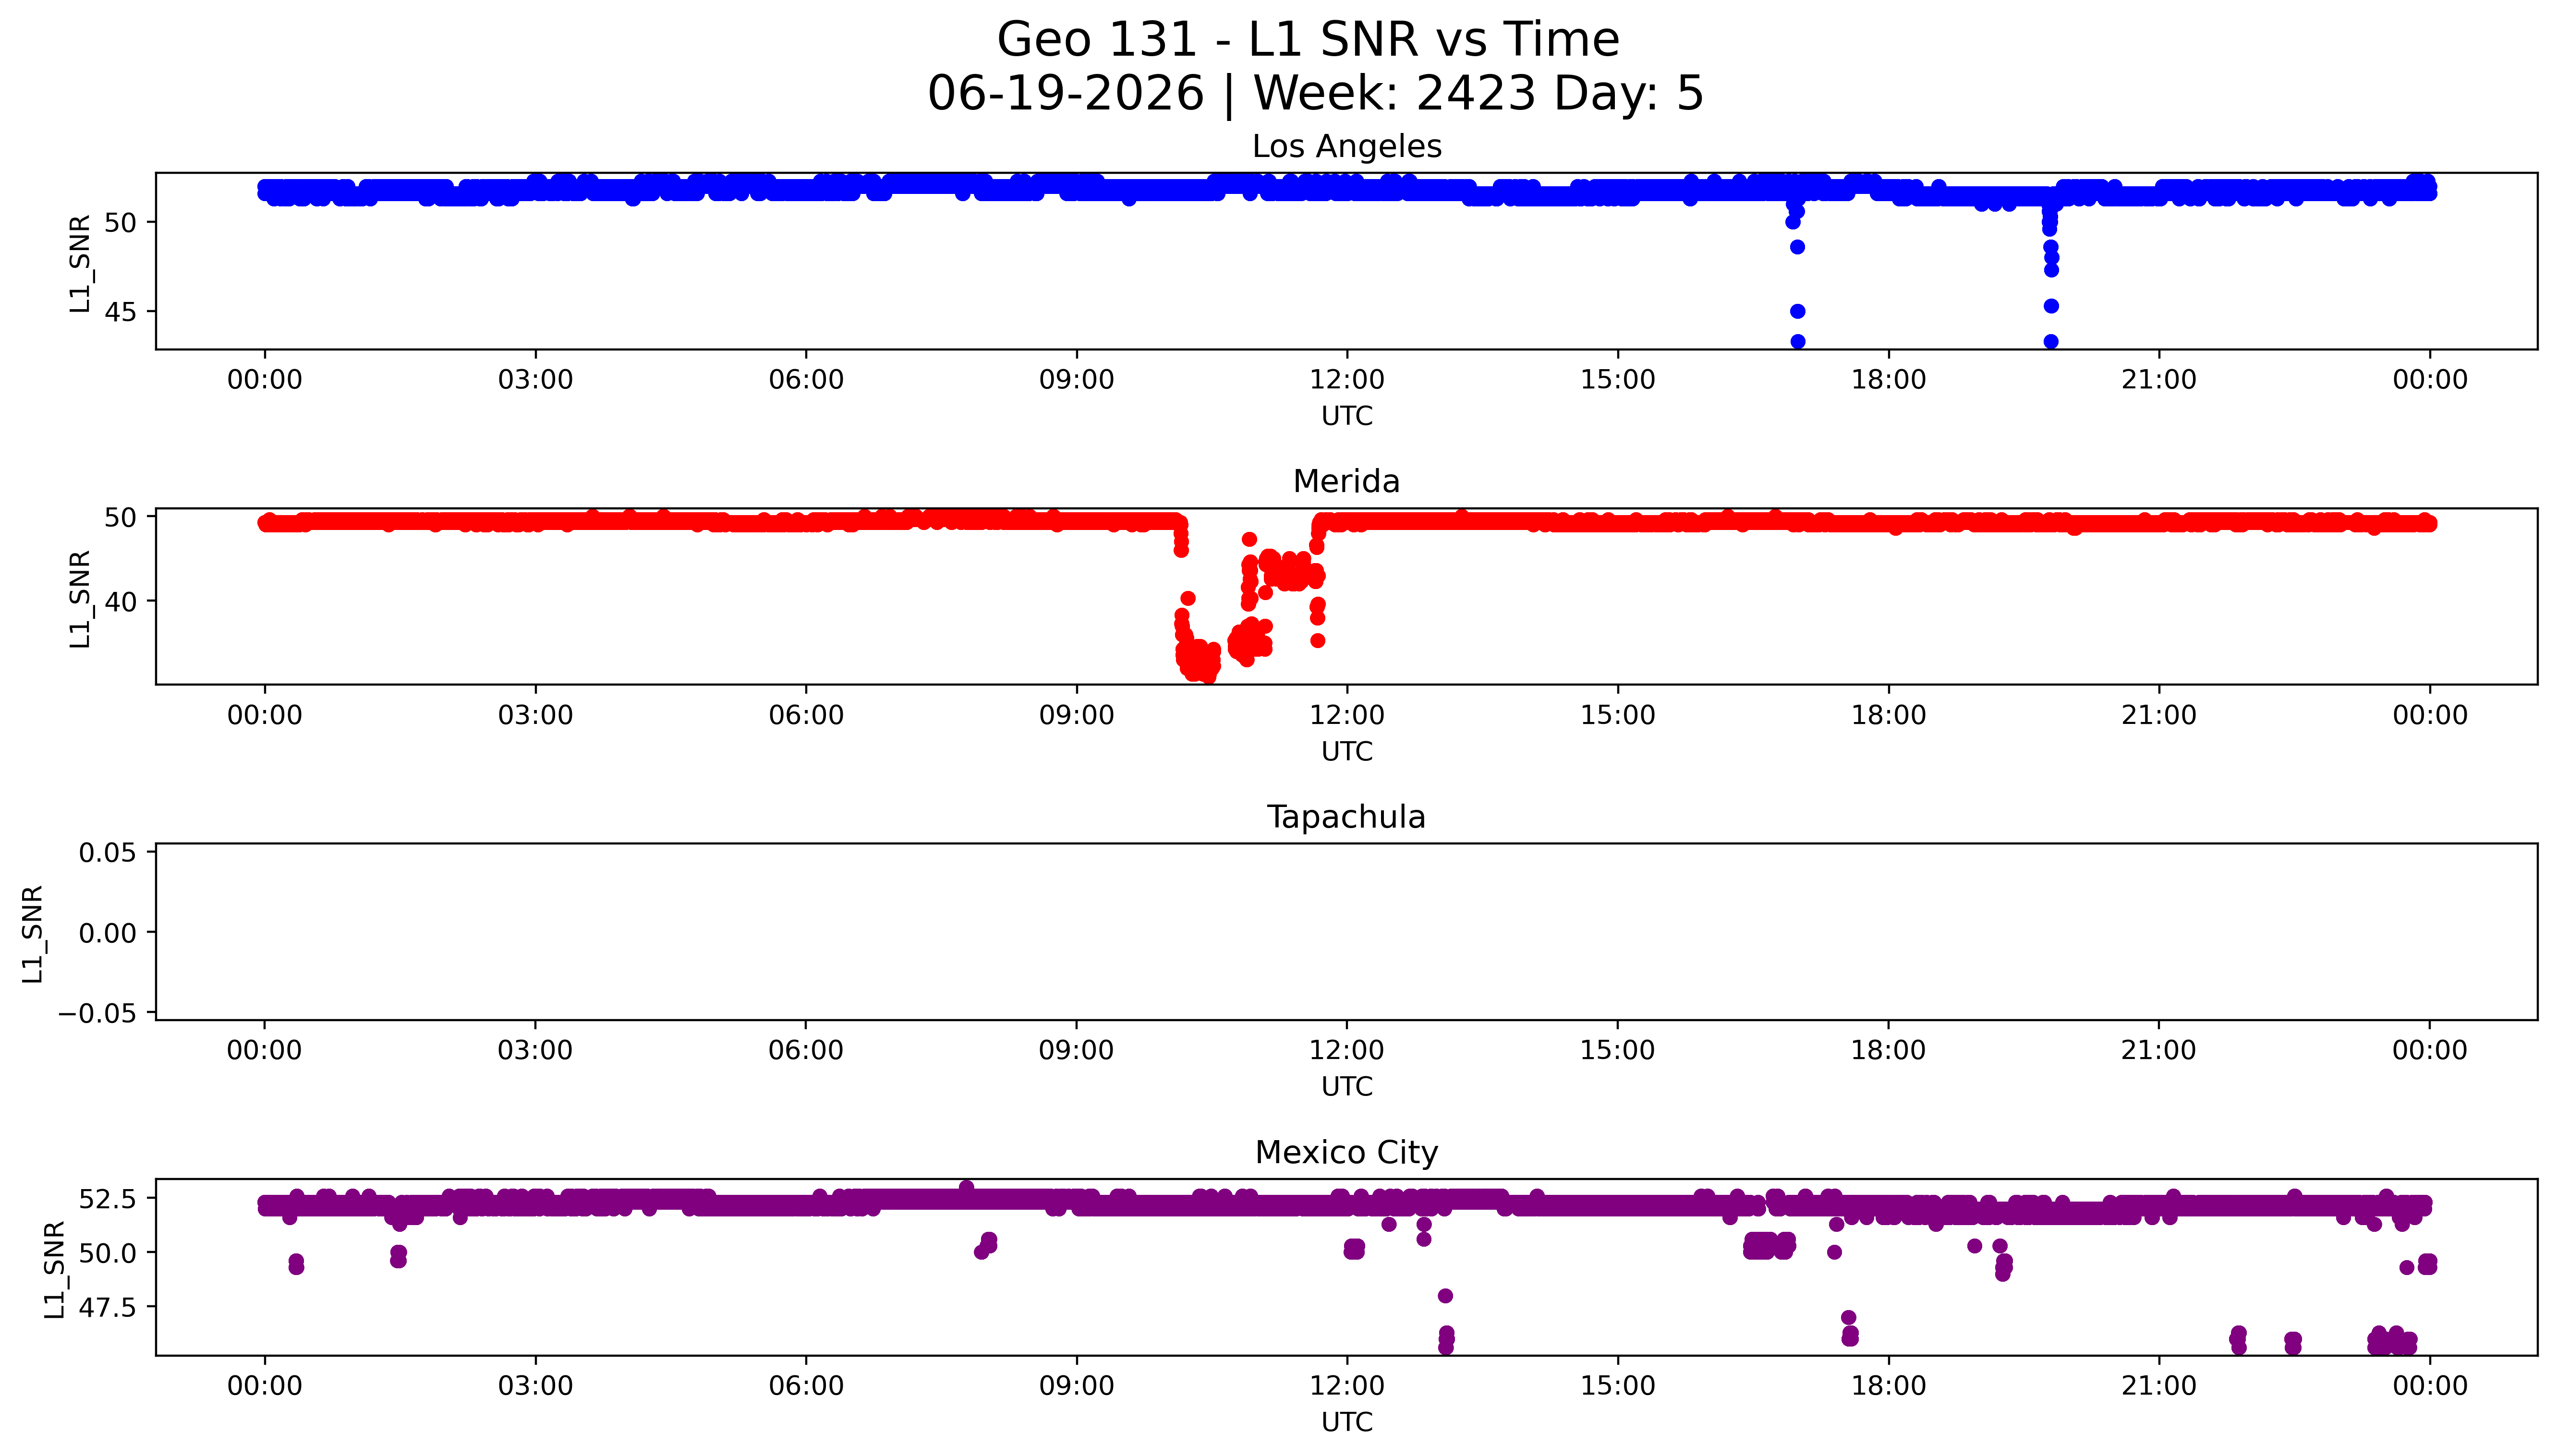
Task: Click the UTC x-axis label under Los Angeles plot
Action: [1346, 416]
